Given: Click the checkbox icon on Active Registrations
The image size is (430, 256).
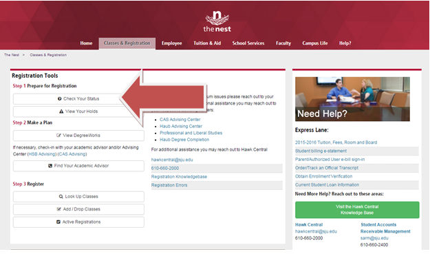Looking at the screenshot, I should [x=58, y=222].
